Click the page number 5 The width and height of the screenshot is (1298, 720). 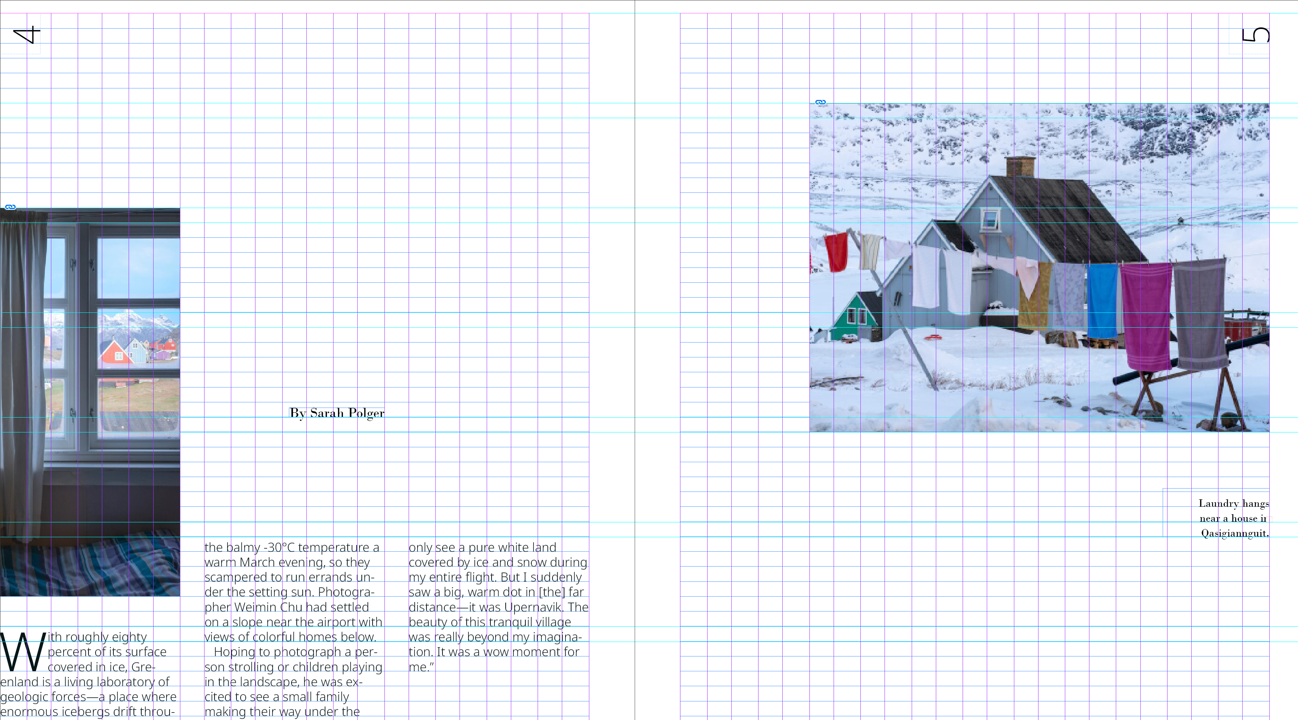[1255, 35]
